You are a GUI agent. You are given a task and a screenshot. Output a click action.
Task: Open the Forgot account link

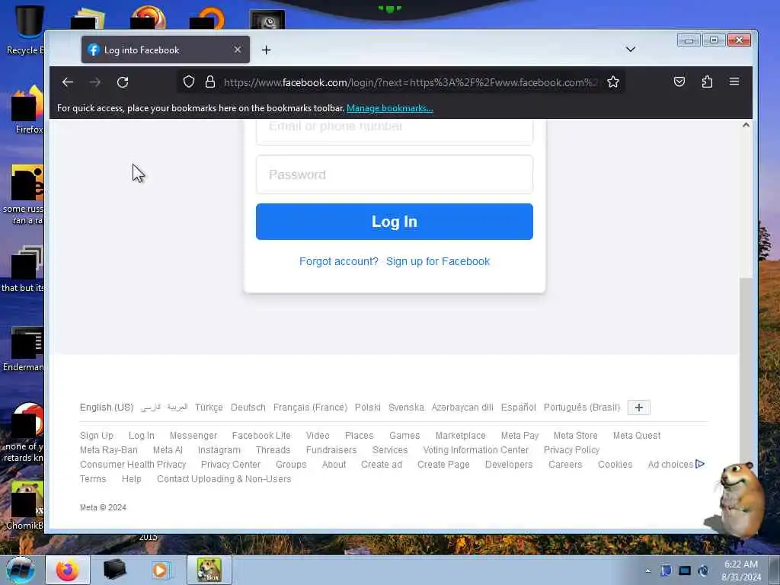pyautogui.click(x=339, y=262)
